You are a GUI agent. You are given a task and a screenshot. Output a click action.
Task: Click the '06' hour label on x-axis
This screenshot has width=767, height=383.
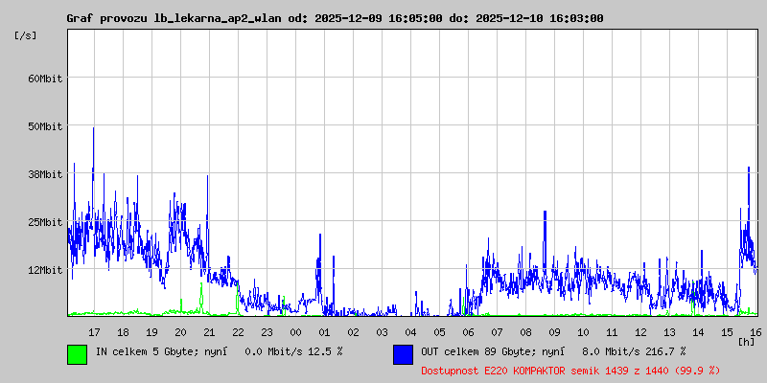468,332
